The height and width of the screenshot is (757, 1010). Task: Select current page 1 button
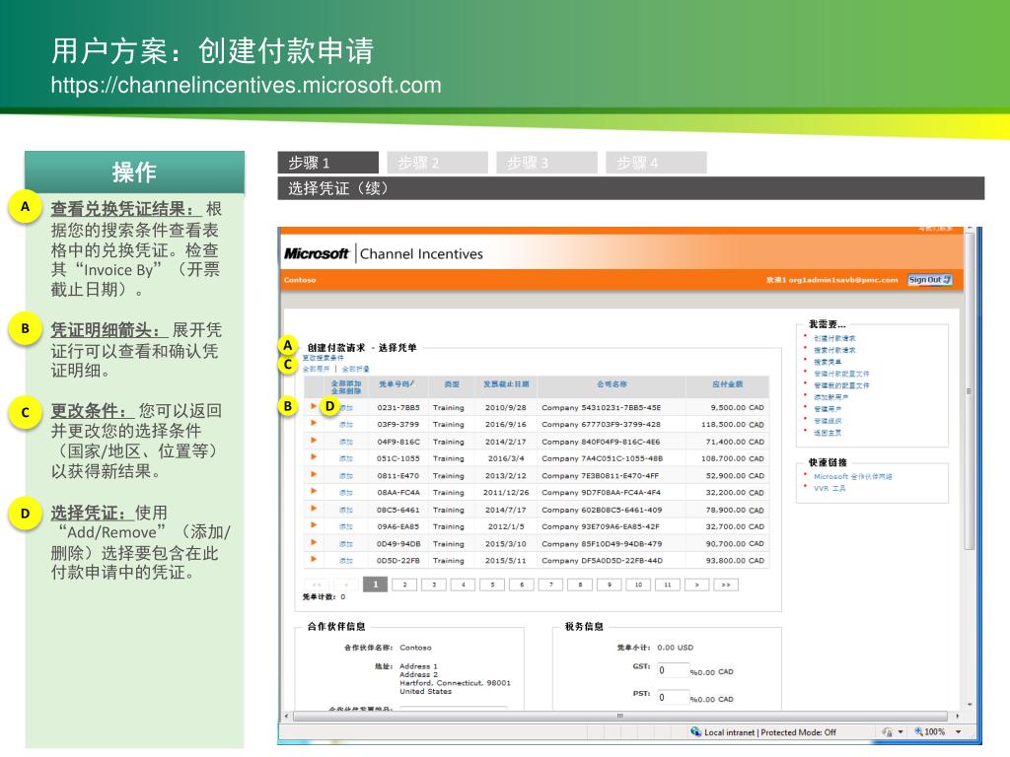[376, 585]
